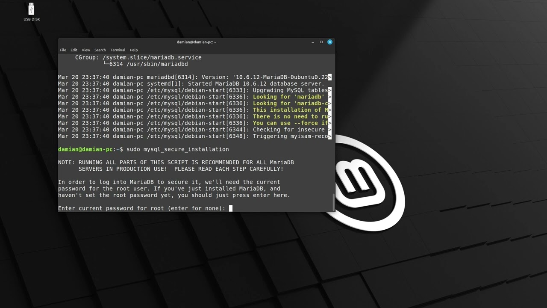Click the 'There is no need to ru' text
547x308 pixels.
(291, 116)
